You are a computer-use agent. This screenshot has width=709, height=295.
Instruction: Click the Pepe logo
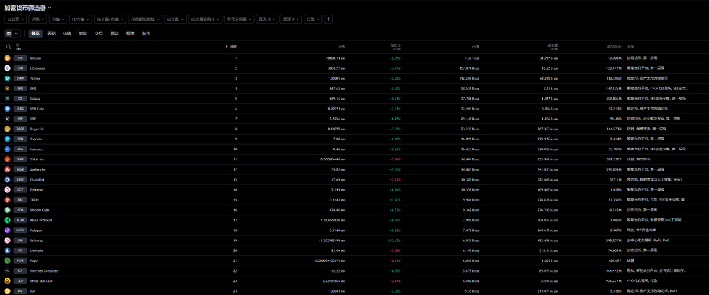click(8, 260)
